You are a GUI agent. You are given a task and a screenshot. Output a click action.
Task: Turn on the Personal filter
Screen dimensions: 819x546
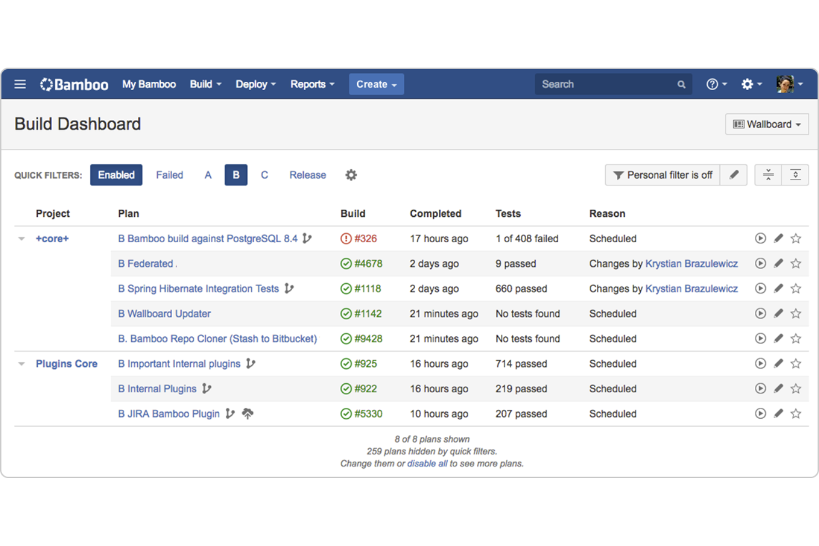coord(662,175)
